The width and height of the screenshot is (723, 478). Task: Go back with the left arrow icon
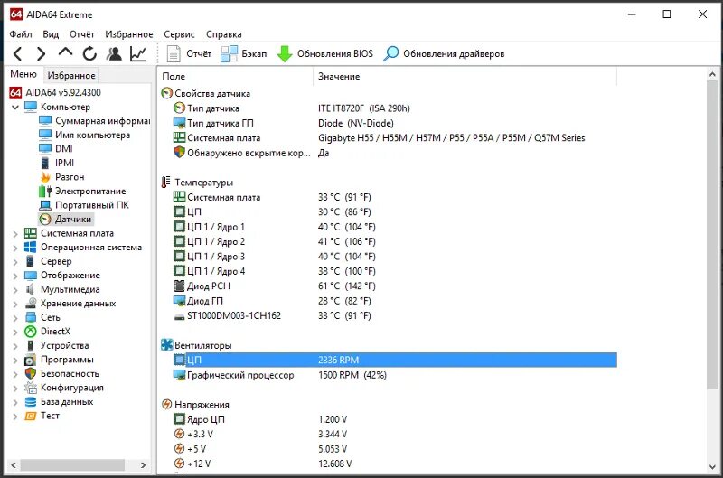click(17, 54)
